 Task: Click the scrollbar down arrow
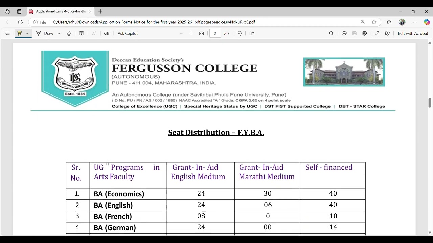click(x=430, y=233)
